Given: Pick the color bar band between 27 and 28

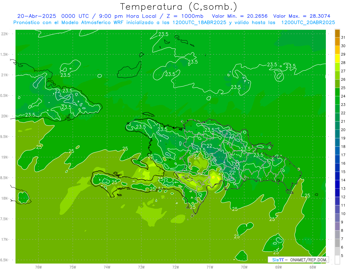Looking at the screenshot, I should point(337,67).
